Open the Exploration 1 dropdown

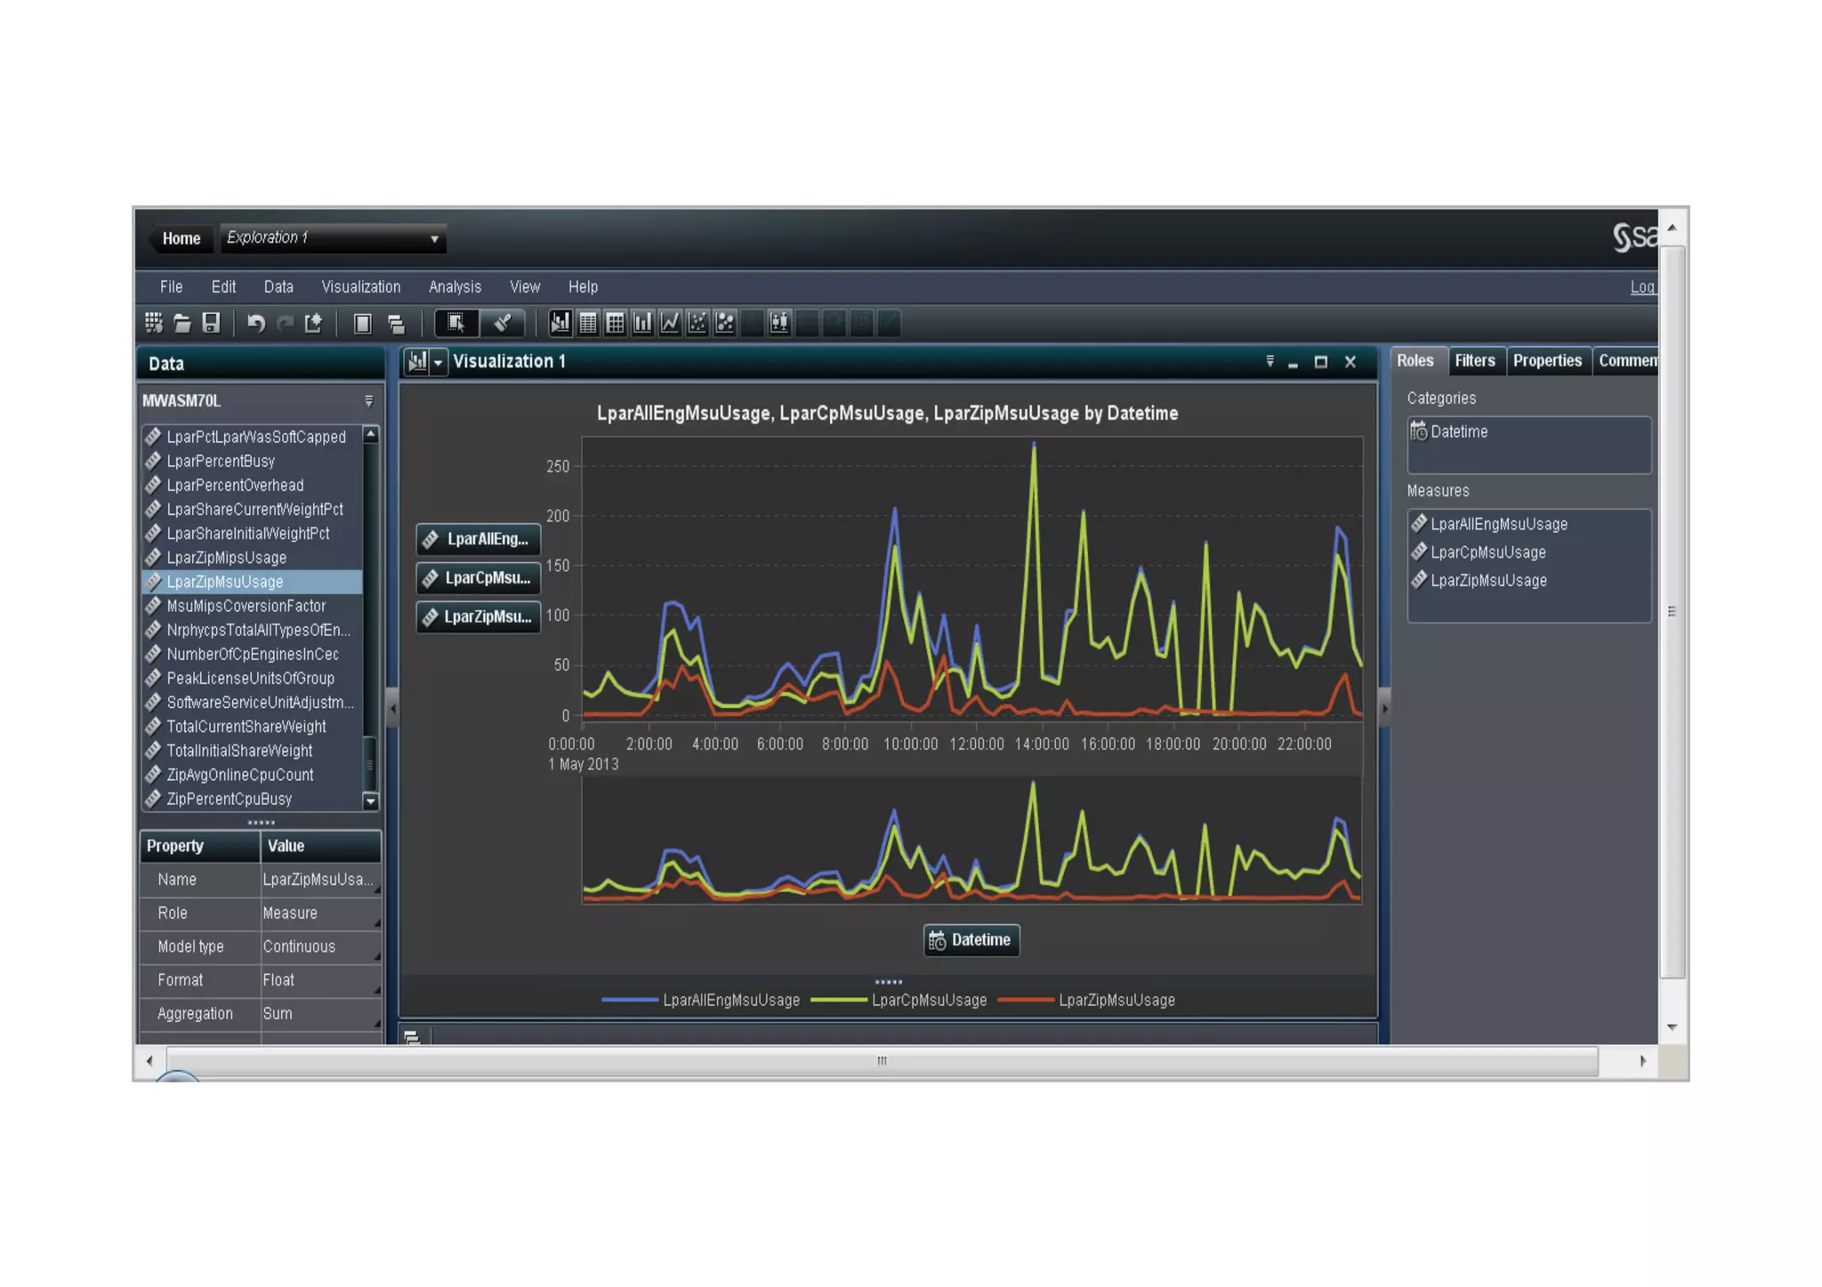point(434,238)
